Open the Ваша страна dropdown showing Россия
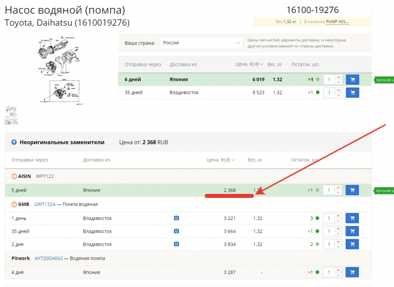This screenshot has width=394, height=287. (201, 43)
